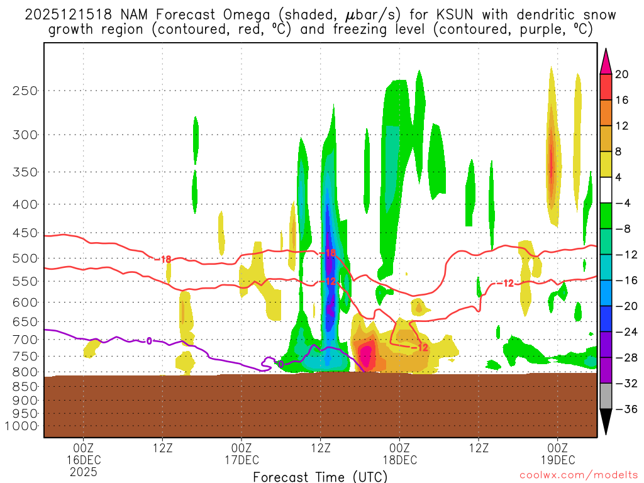
Task: Click the red swatch between 20 and 16
Action: click(606, 87)
